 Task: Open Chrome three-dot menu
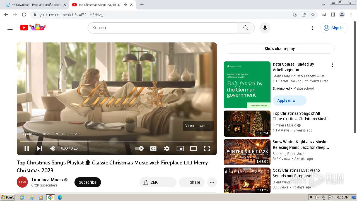(351, 15)
